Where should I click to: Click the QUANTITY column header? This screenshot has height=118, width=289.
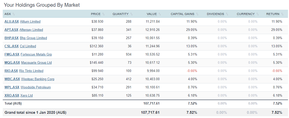[121, 14]
